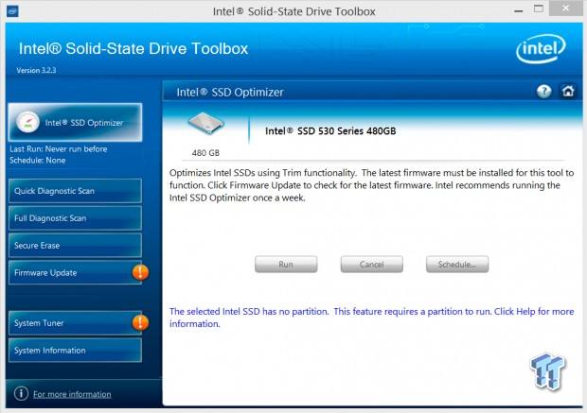Open Firmware Update section

[75, 272]
